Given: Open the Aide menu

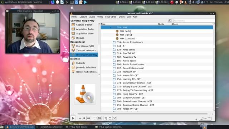Looking at the screenshot, I should [x=135, y=17].
